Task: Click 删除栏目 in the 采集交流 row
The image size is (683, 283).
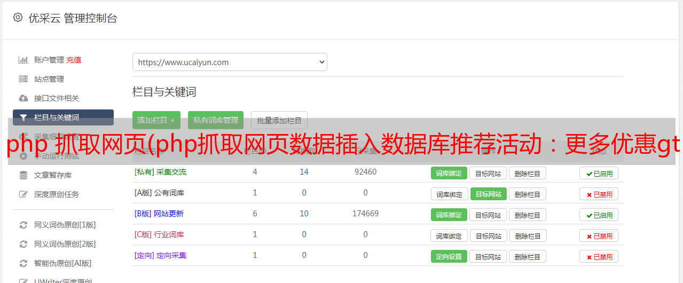Action: tap(528, 173)
